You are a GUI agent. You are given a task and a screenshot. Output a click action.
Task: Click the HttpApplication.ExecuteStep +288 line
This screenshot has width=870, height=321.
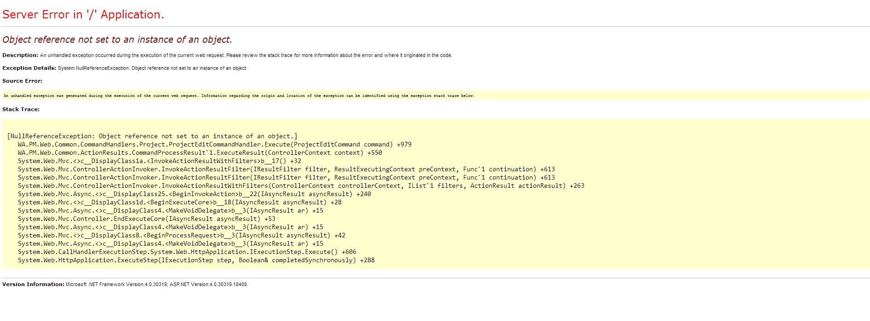point(196,260)
